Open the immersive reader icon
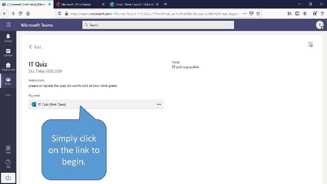 point(310,45)
